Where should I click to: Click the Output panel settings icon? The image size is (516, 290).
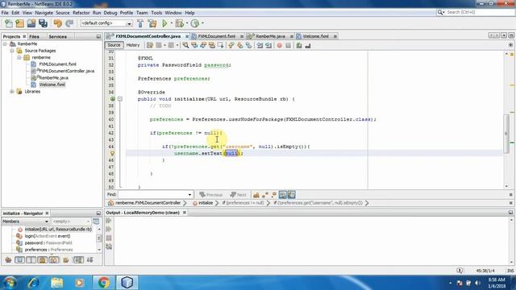109,246
